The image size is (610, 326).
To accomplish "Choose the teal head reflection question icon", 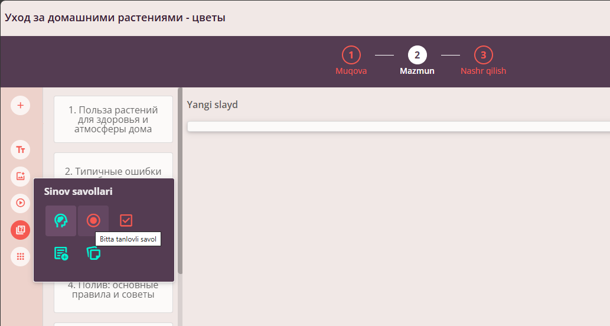I will click(61, 220).
